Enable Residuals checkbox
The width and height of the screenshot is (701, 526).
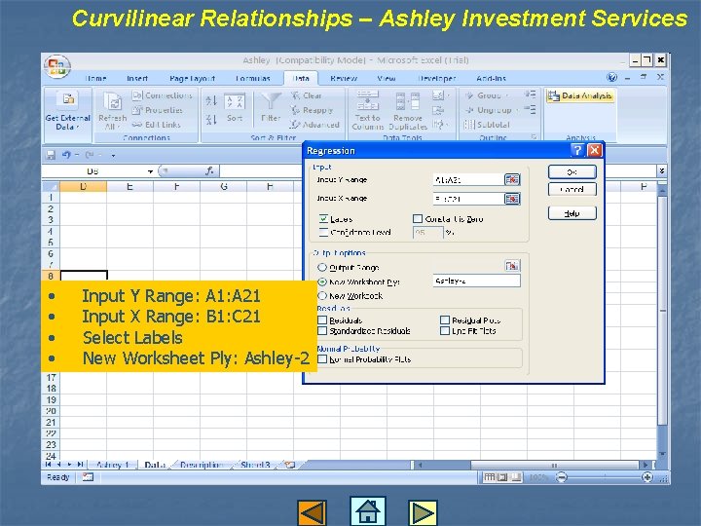click(322, 320)
